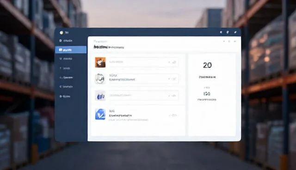Image resolution: width=296 pixels, height=170 pixels.
Task: Expand the chevron on third list row
Action: pos(169,96)
